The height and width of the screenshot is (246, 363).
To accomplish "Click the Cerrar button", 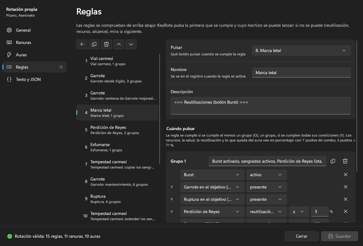I will pos(302,236).
